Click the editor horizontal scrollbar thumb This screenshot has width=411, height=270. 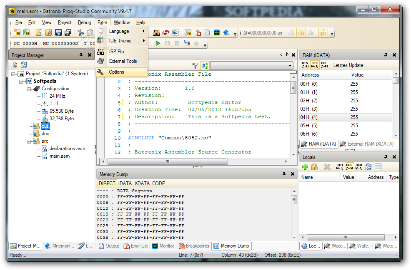pyautogui.click(x=168, y=162)
